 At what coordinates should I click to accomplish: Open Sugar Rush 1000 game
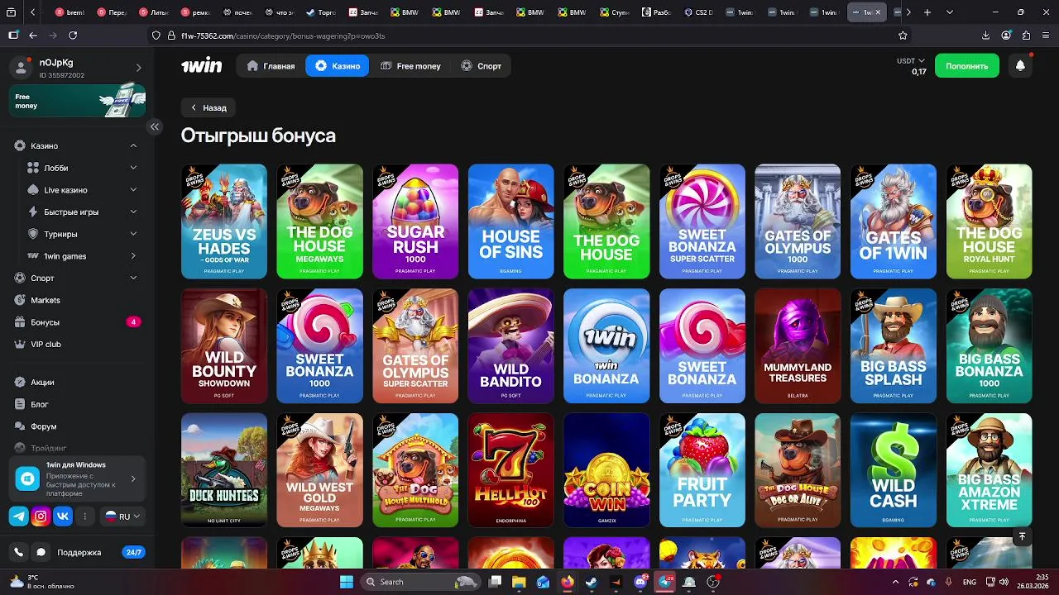tap(415, 221)
